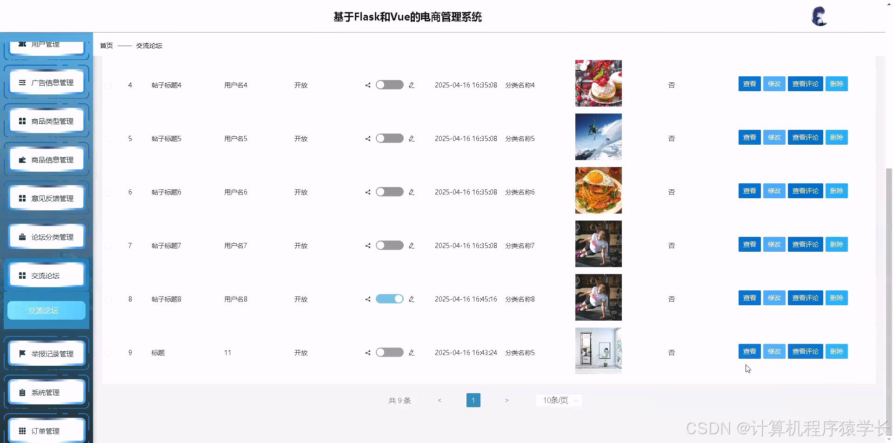Select page number 1

[x=473, y=400]
